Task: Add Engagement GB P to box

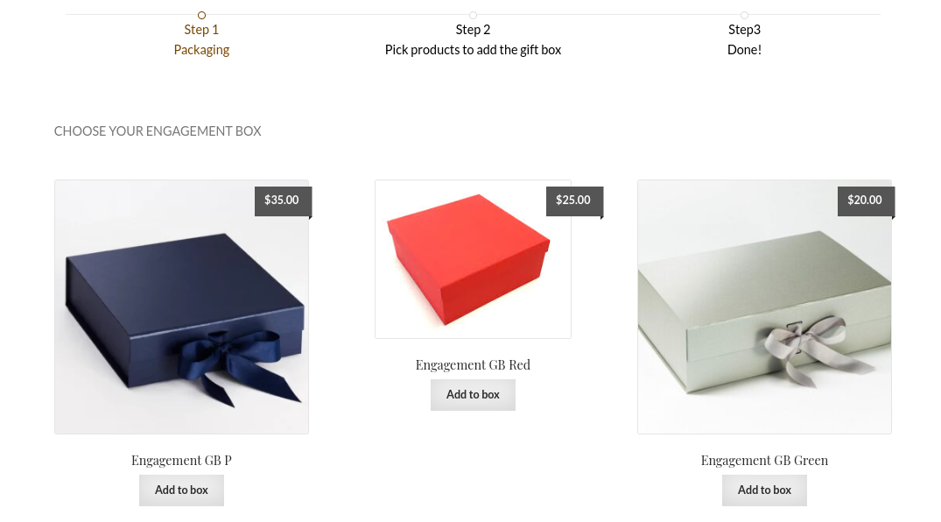Action: coord(181,490)
